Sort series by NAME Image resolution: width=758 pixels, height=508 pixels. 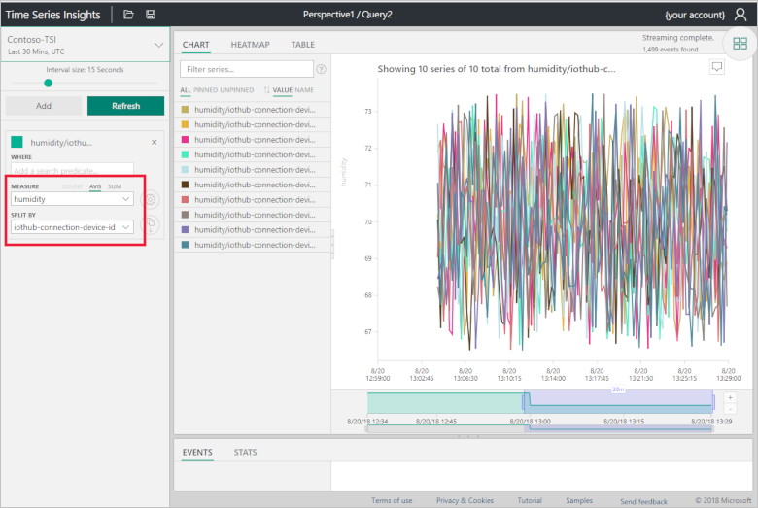[304, 90]
